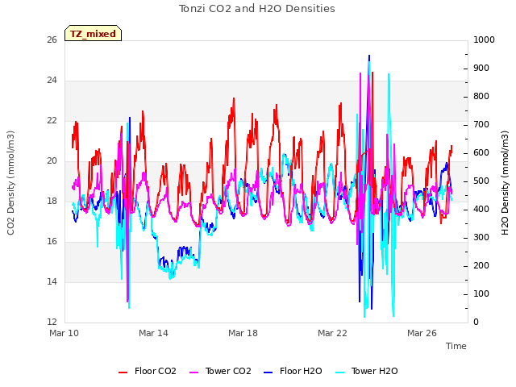Click the Mar 18 date tick label
The width and height of the screenshot is (516, 387).
(x=243, y=333)
